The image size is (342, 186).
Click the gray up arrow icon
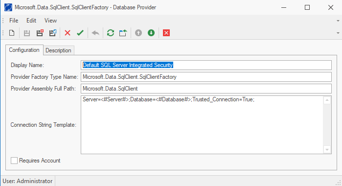[x=138, y=33]
